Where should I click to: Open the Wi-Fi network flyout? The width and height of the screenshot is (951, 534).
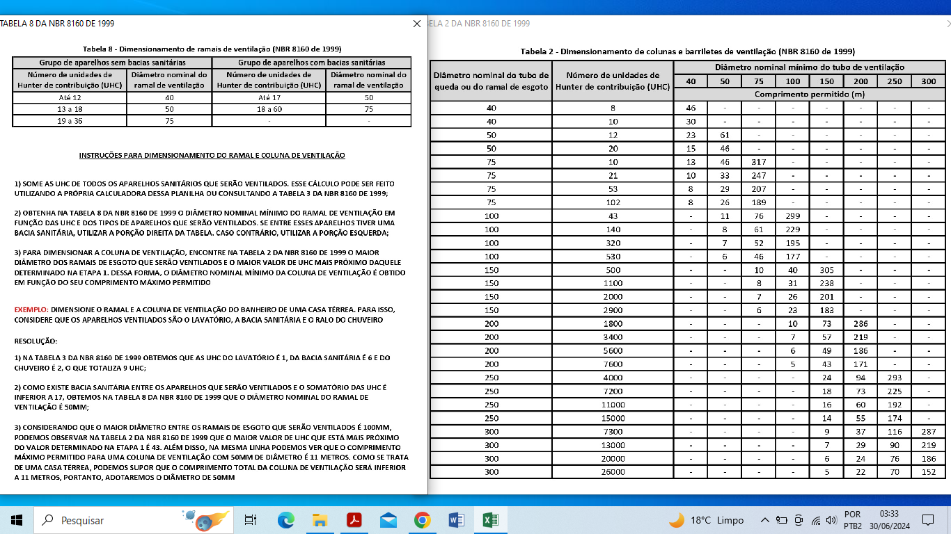coord(815,519)
